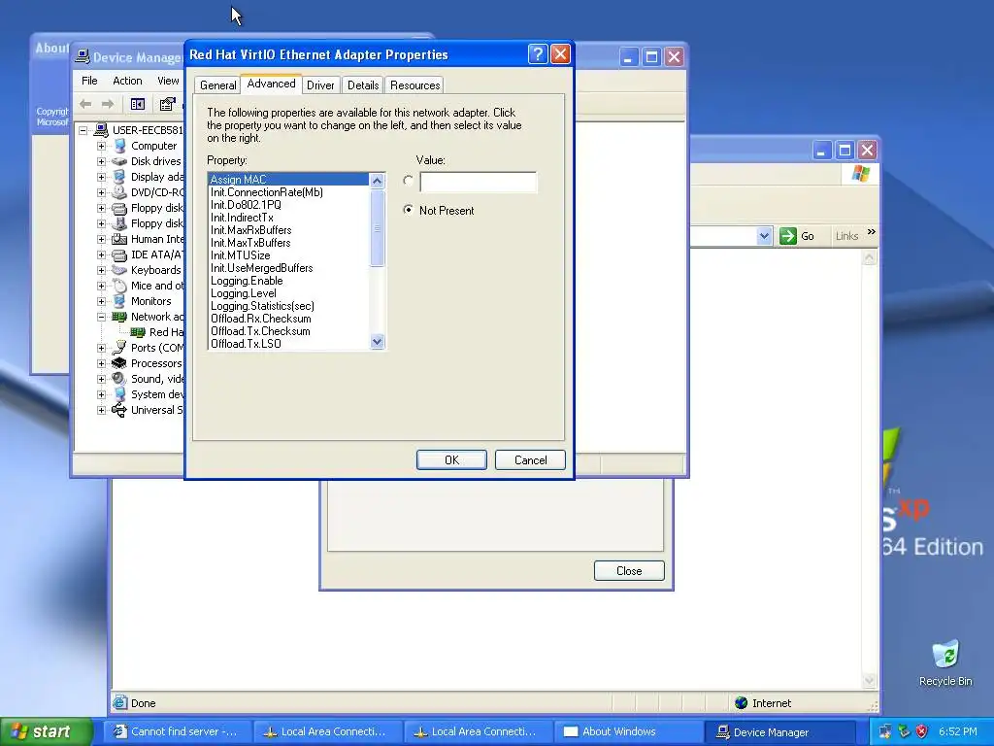Select the Value radio button
This screenshot has height=746, width=994.
coord(409,181)
